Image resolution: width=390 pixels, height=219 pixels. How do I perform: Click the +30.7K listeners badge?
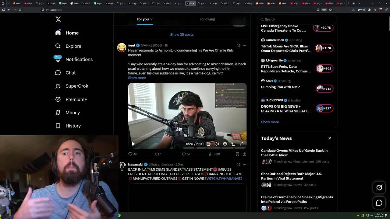click(x=323, y=28)
